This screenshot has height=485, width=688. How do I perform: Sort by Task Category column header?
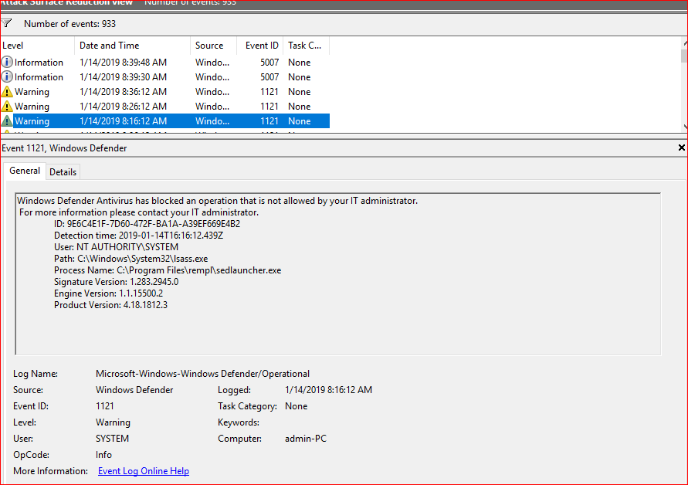pyautogui.click(x=307, y=46)
